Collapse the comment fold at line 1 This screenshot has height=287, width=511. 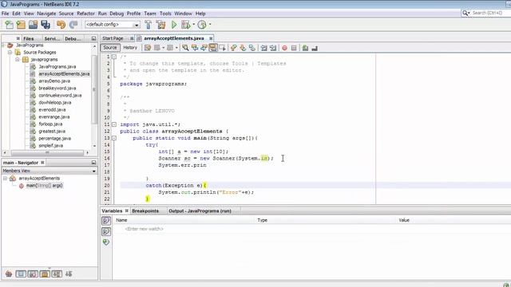[114, 57]
